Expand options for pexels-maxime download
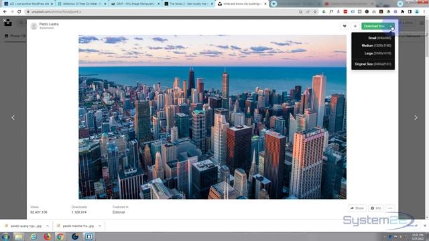Image resolution: width=429 pixels, height=241 pixels. [100, 226]
